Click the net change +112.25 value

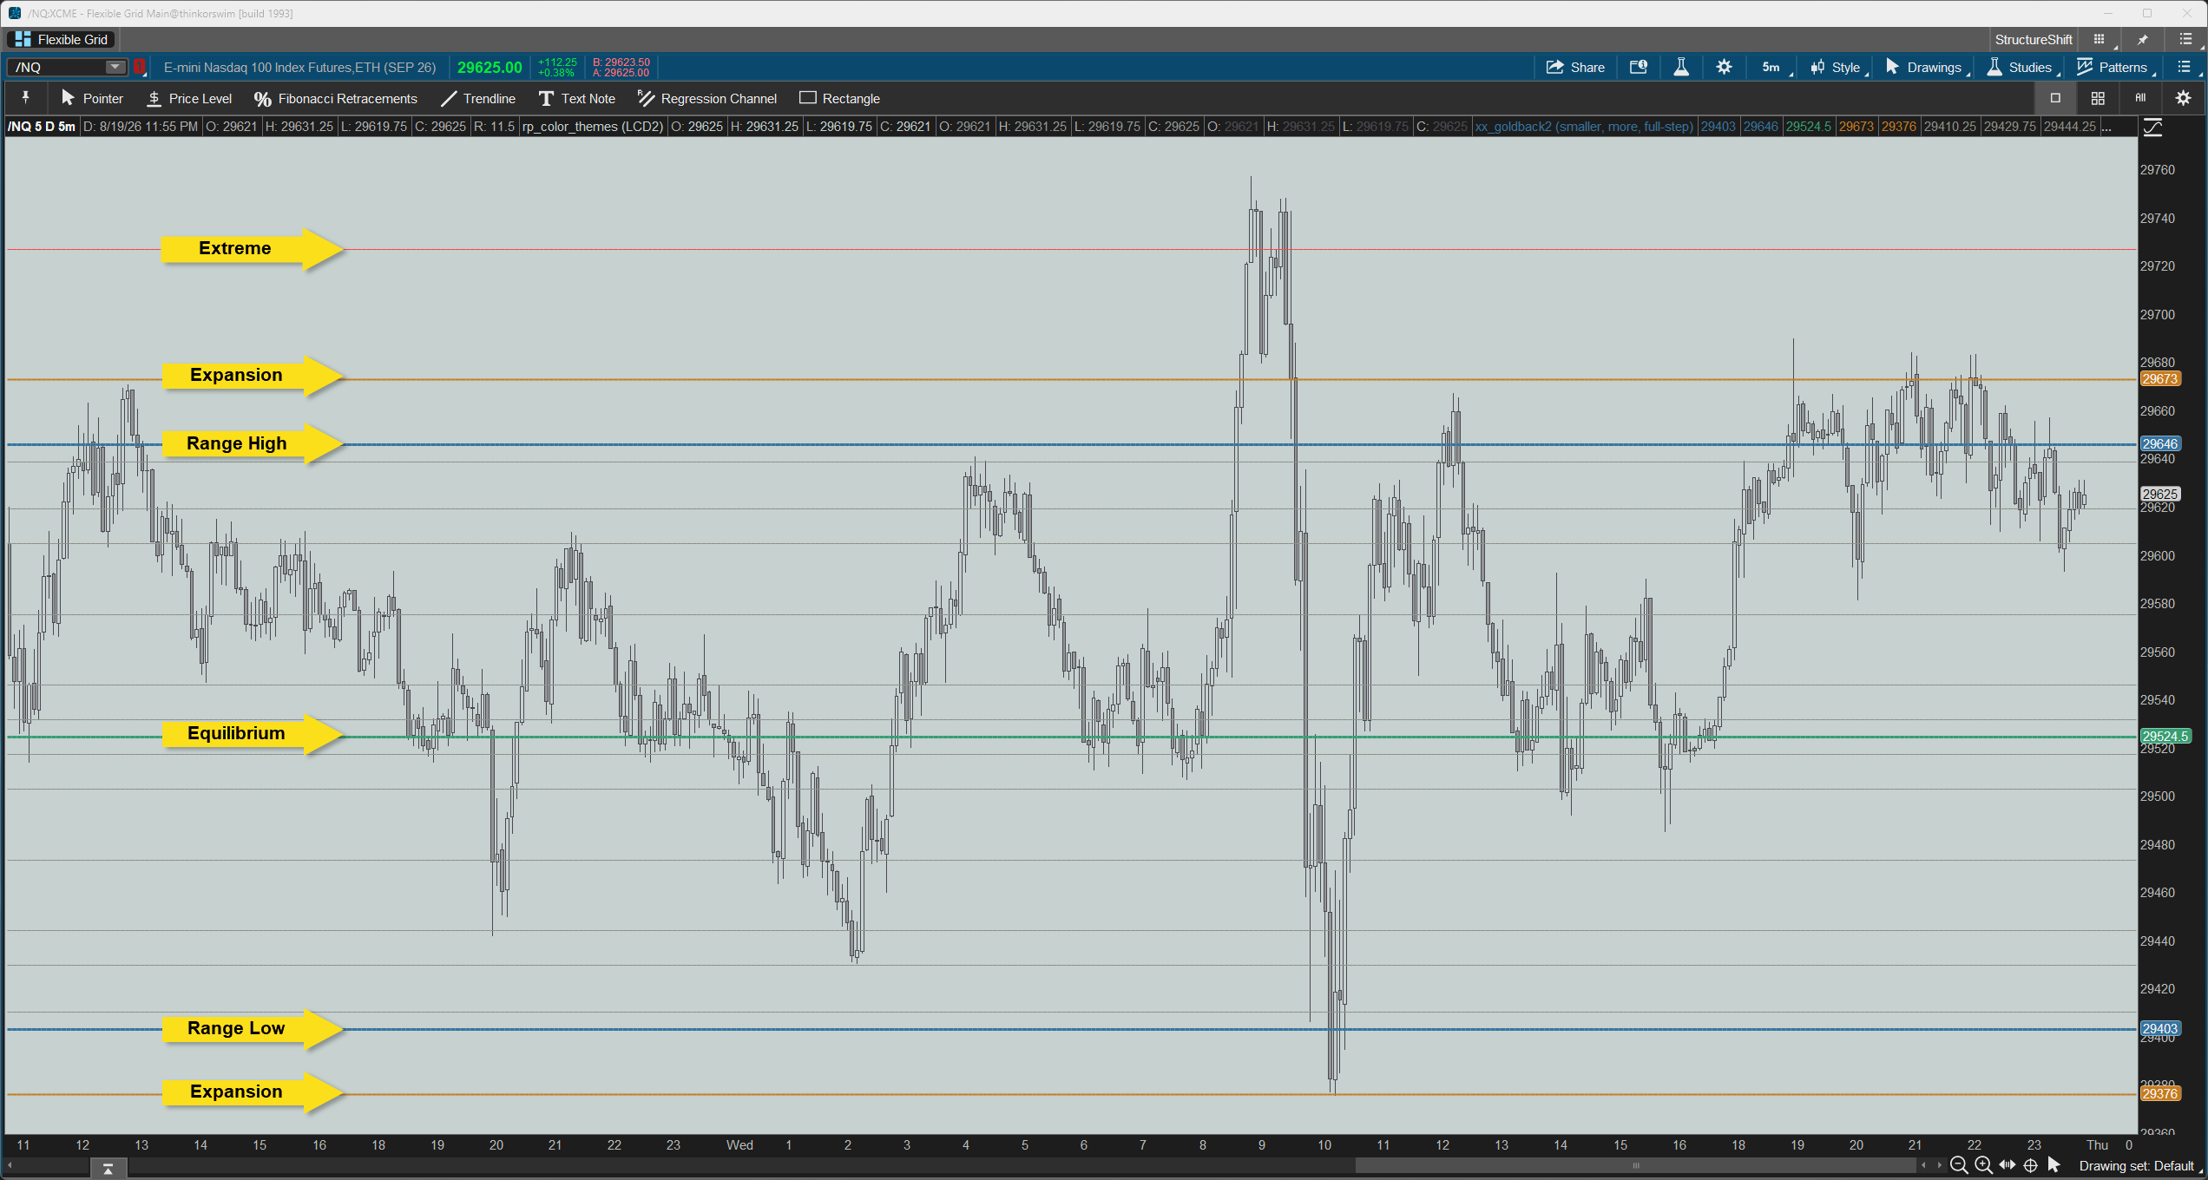pyautogui.click(x=557, y=62)
